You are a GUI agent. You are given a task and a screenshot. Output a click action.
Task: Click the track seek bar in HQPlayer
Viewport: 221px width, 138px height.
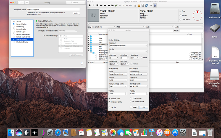[x=145, y=23]
